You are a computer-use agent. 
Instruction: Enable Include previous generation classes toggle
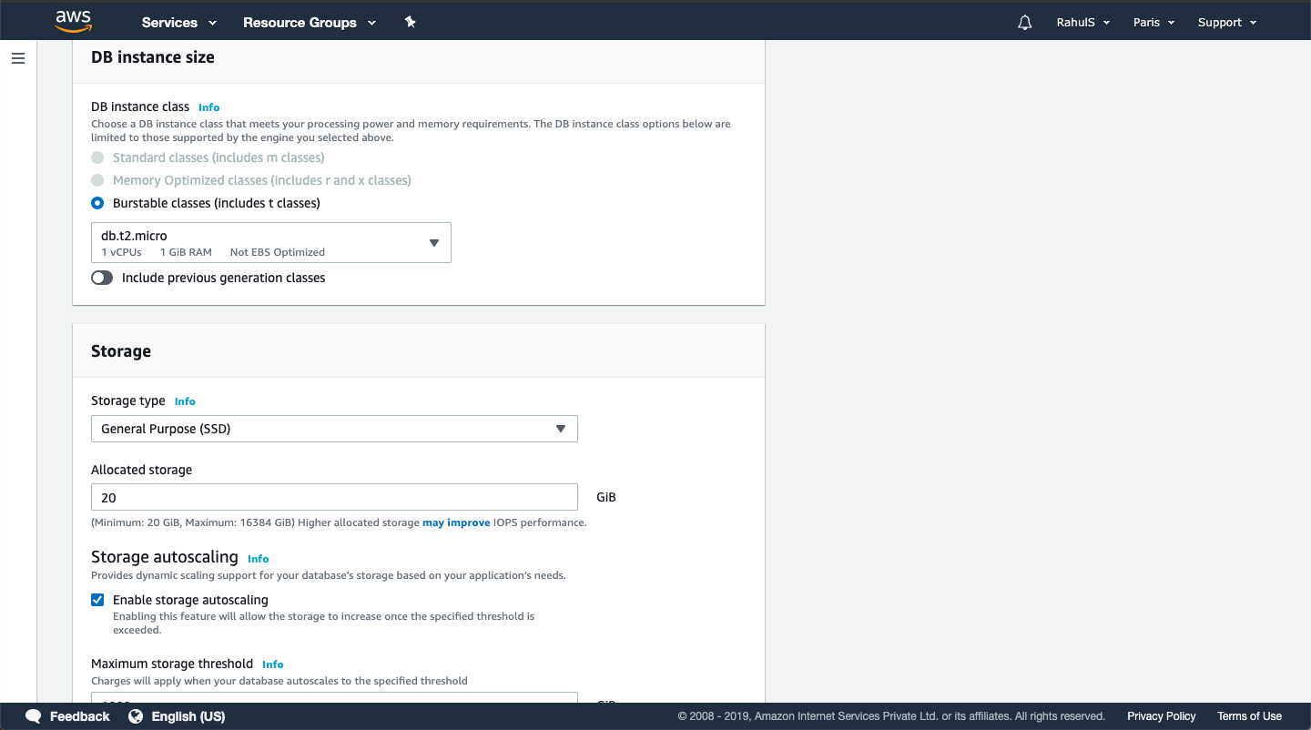click(x=102, y=278)
